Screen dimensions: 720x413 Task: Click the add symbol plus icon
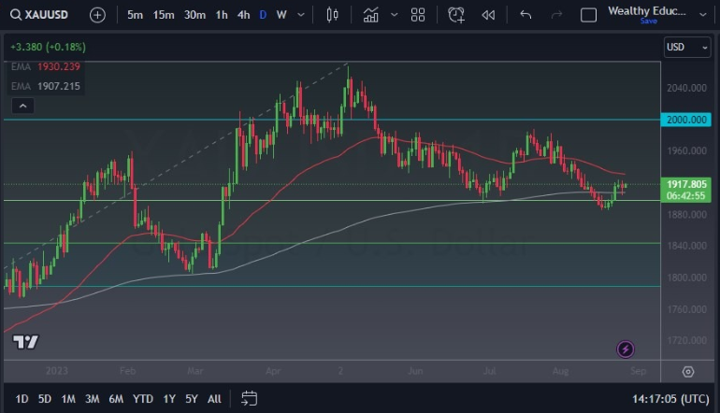(x=98, y=15)
